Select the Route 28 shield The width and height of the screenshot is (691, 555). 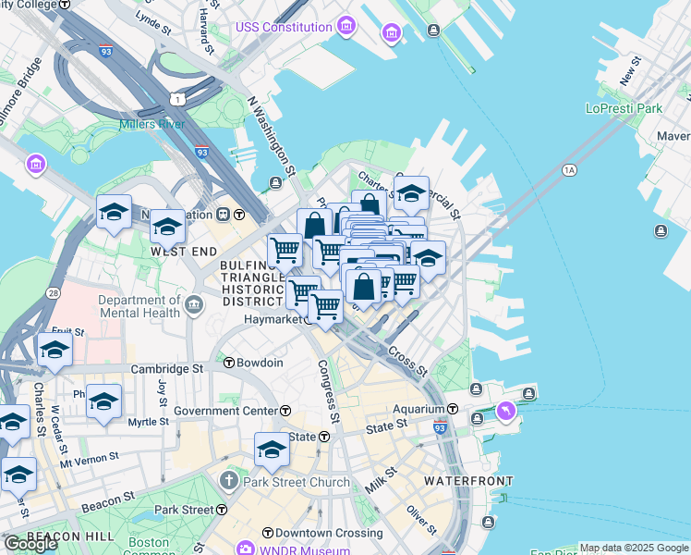pos(53,293)
